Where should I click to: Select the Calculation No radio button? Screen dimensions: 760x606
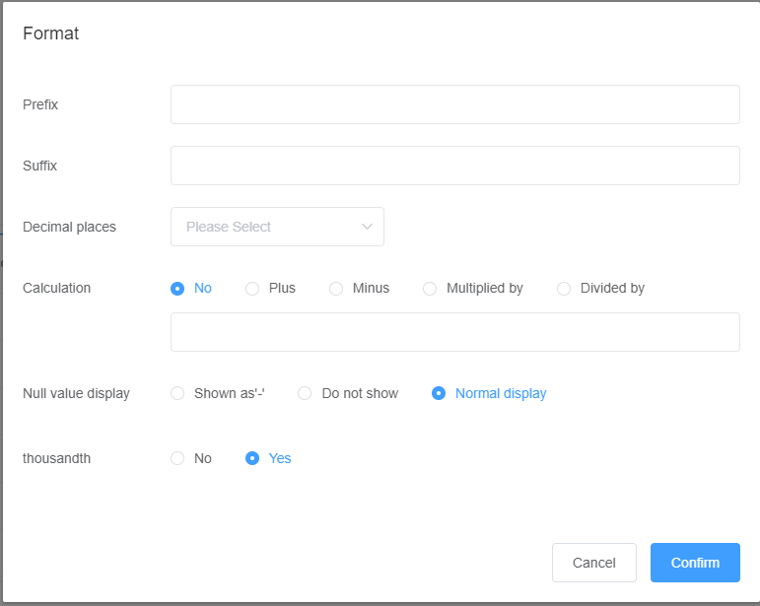(177, 289)
